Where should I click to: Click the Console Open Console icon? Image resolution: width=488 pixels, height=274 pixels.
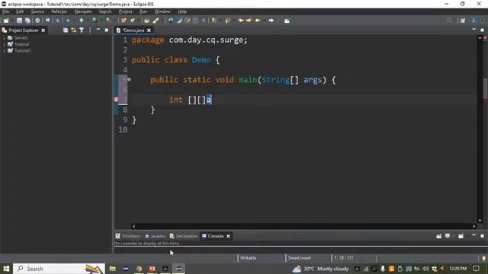point(461,236)
